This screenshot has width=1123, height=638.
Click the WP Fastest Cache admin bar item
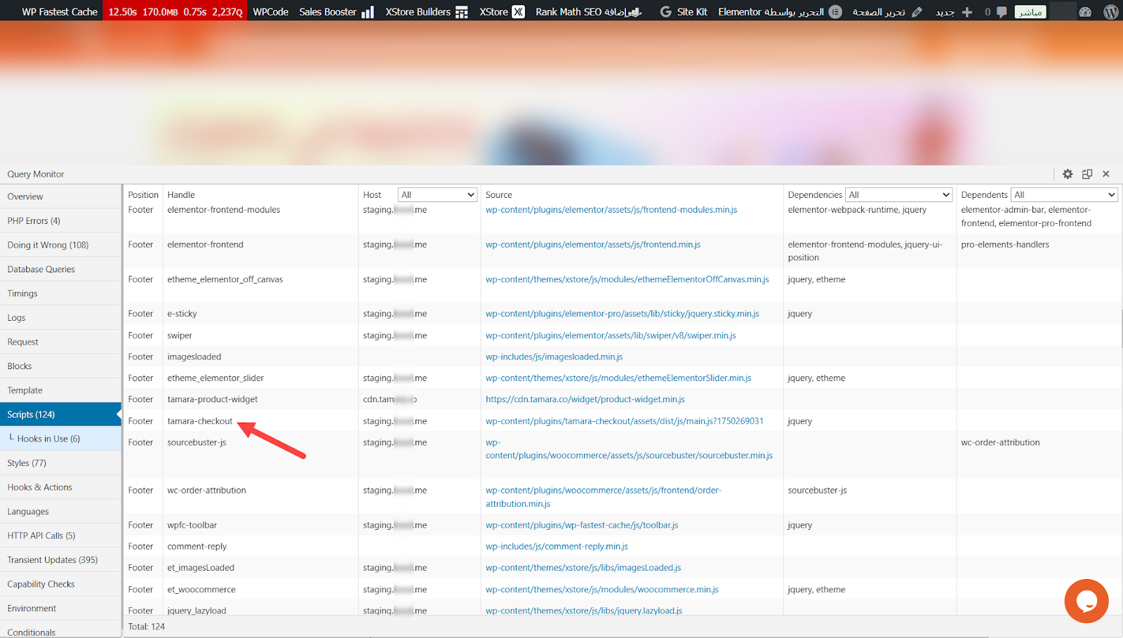tap(59, 12)
